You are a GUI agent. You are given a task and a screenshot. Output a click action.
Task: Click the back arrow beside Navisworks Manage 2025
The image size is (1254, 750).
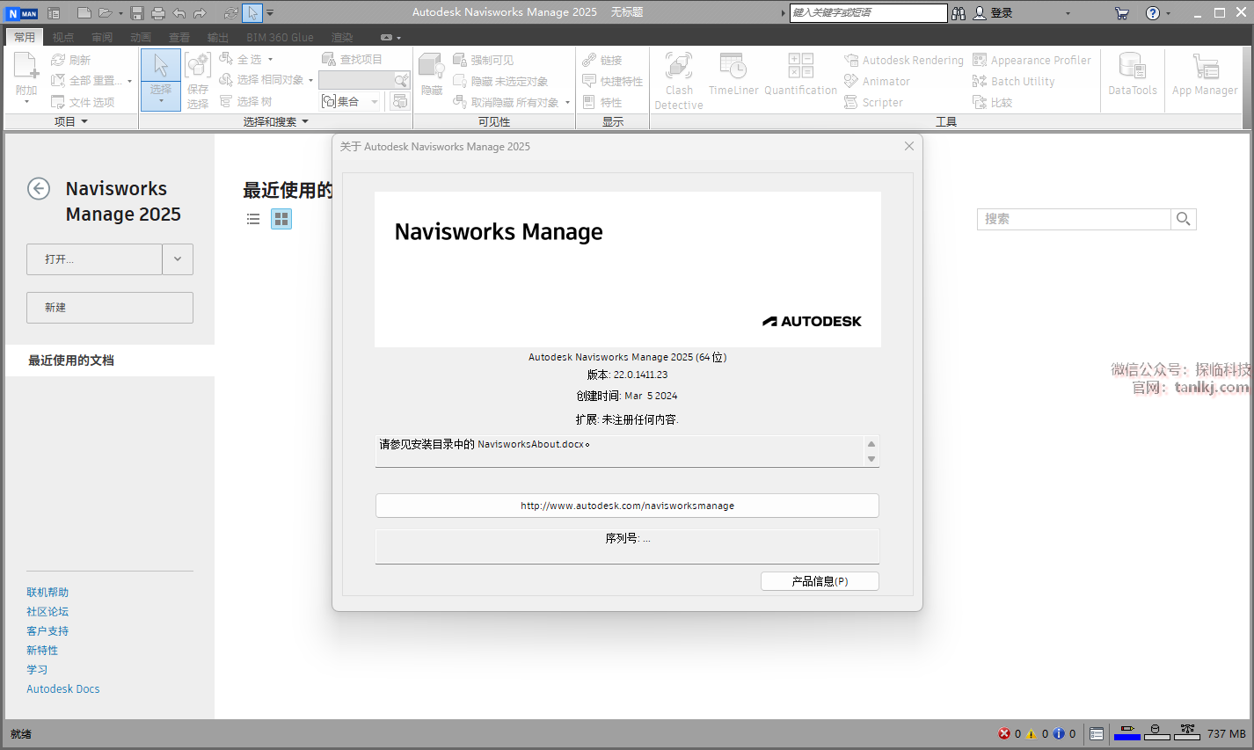(x=39, y=189)
